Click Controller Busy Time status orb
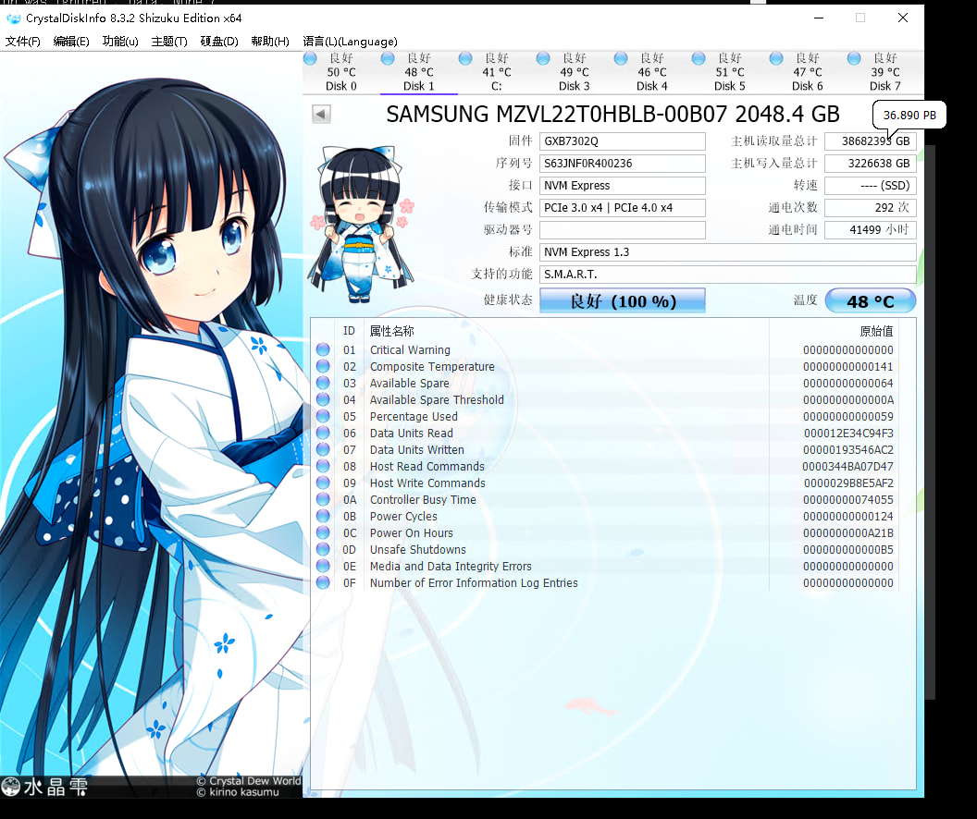 pyautogui.click(x=323, y=499)
